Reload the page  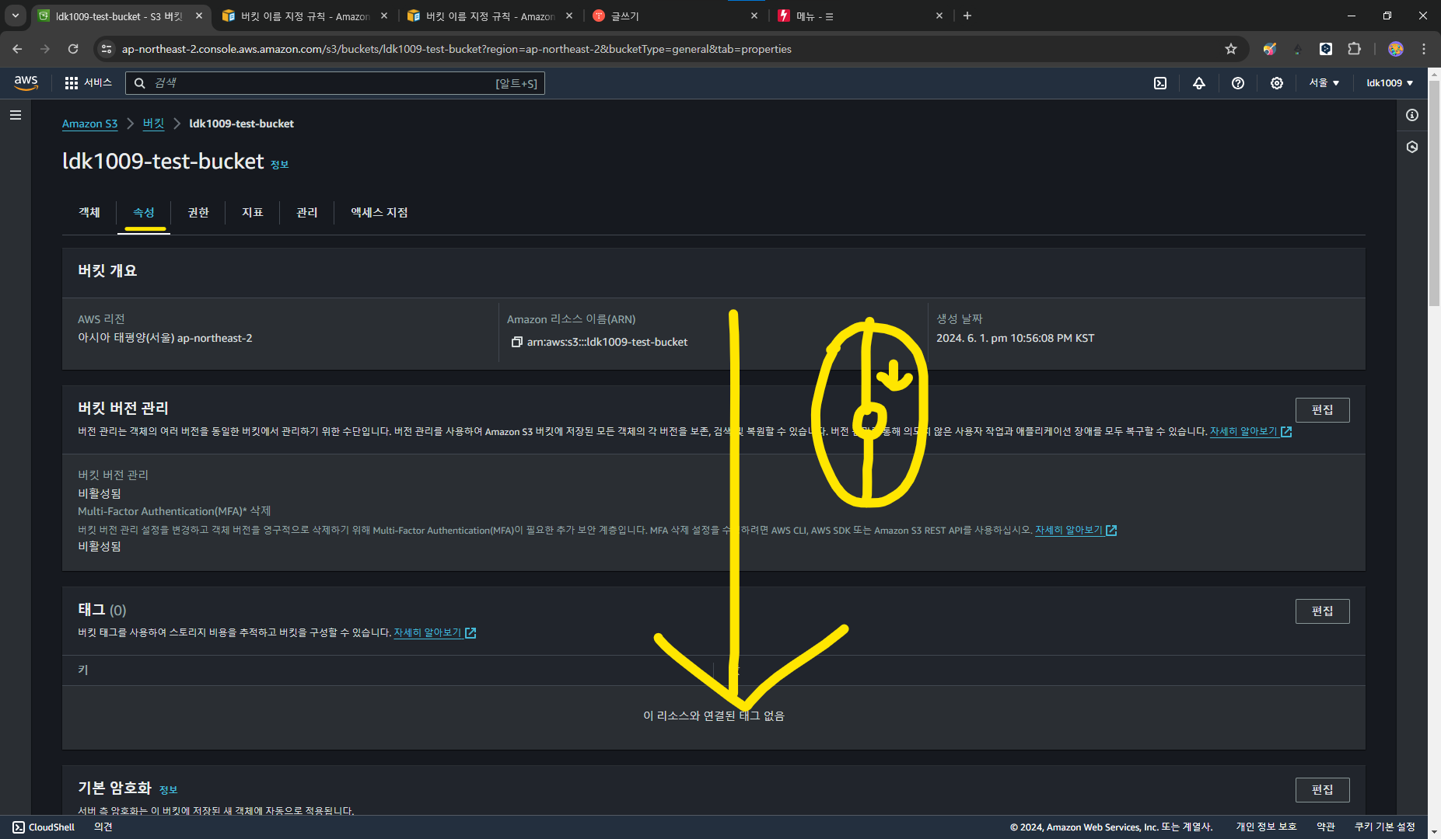[x=73, y=49]
